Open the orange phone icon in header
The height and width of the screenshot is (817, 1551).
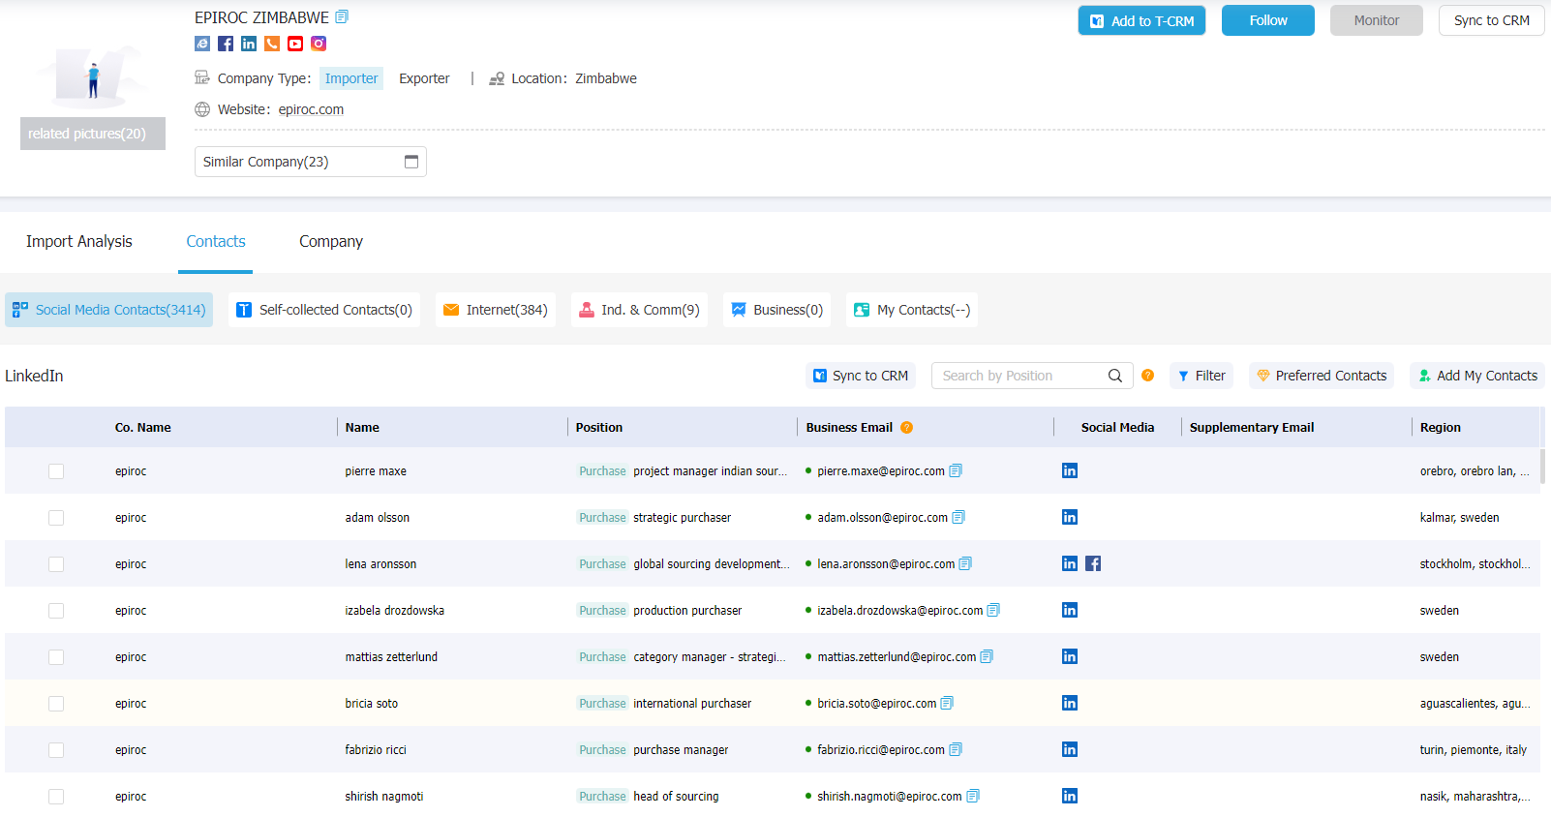272,44
